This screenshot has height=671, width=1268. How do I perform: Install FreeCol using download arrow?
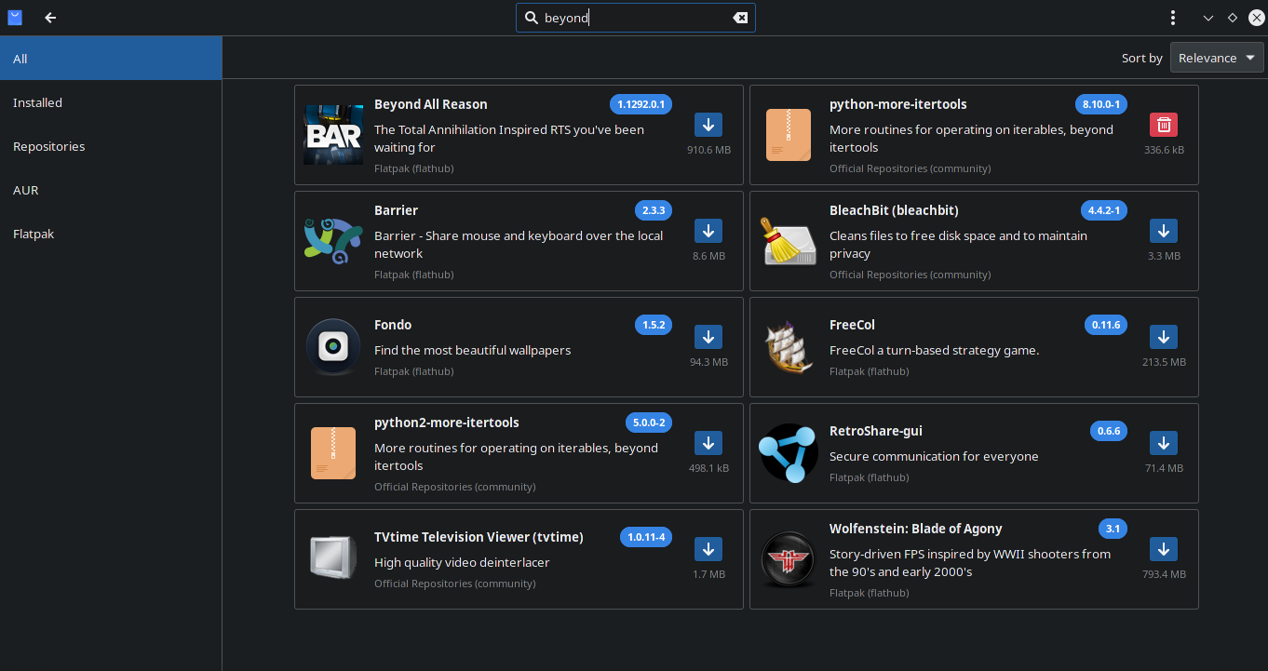click(x=1164, y=337)
